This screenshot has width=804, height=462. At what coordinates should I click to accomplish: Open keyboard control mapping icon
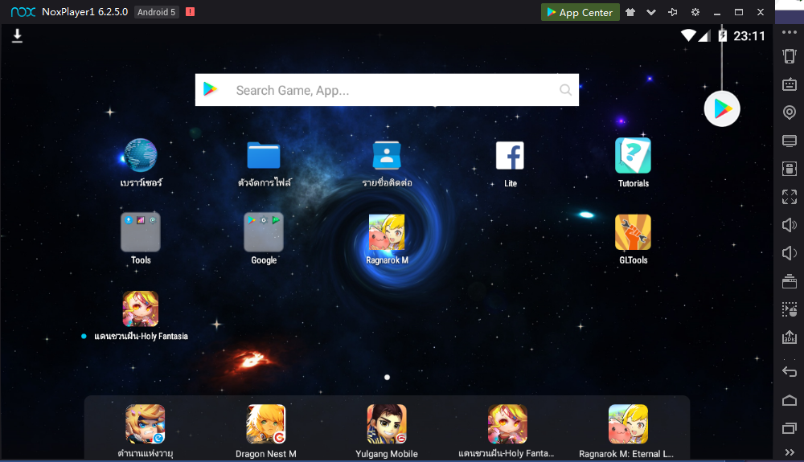tap(790, 84)
